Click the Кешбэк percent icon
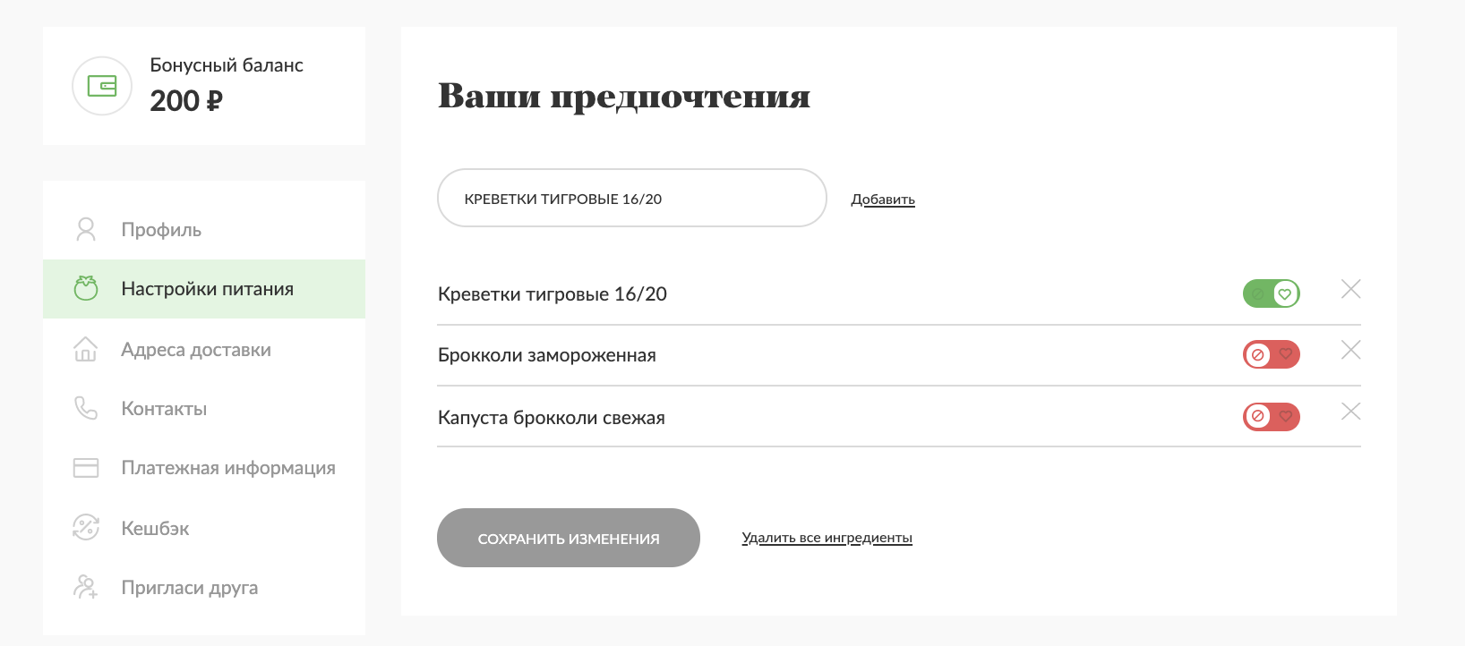 (86, 527)
